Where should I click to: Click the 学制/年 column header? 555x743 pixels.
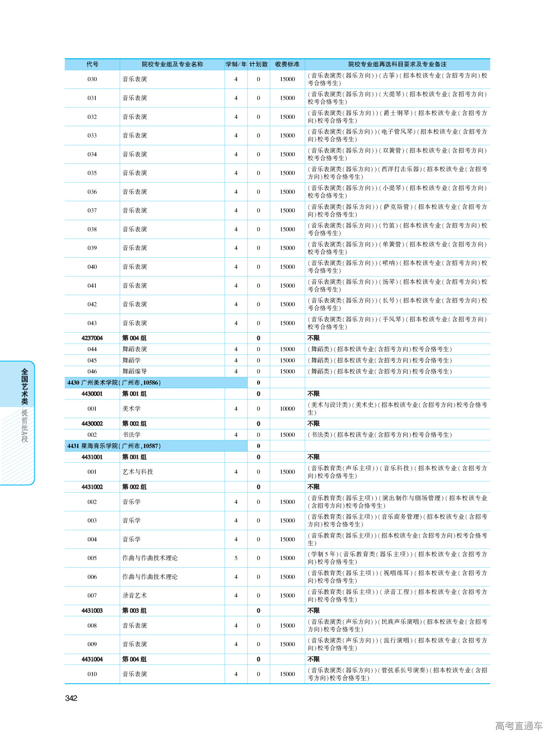click(236, 64)
